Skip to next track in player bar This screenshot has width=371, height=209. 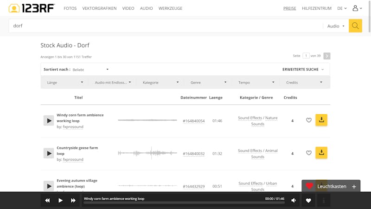coord(73,201)
